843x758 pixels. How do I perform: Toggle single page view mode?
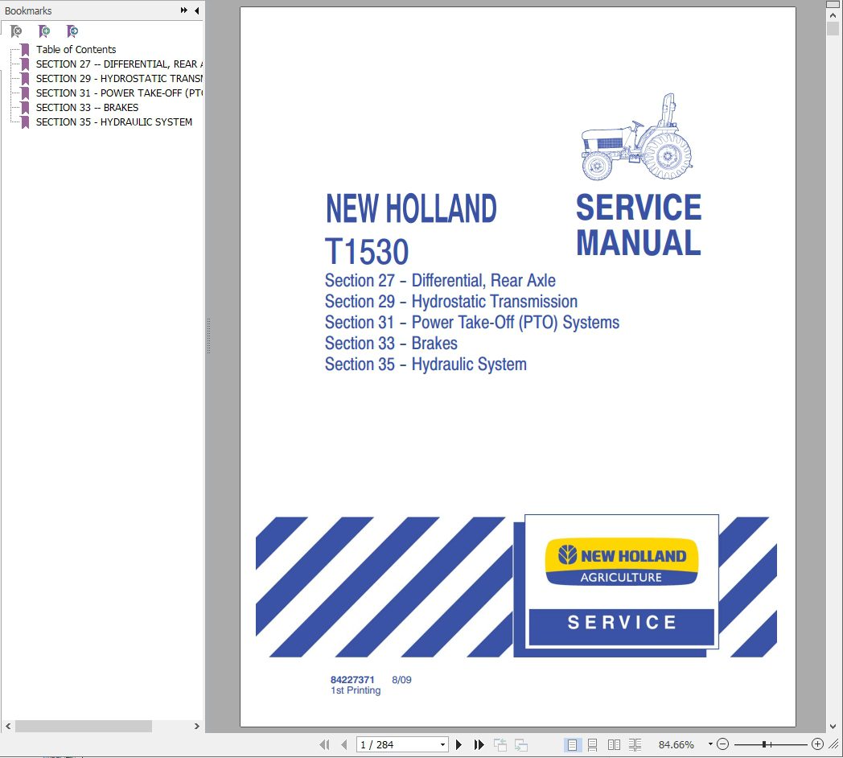click(x=573, y=744)
